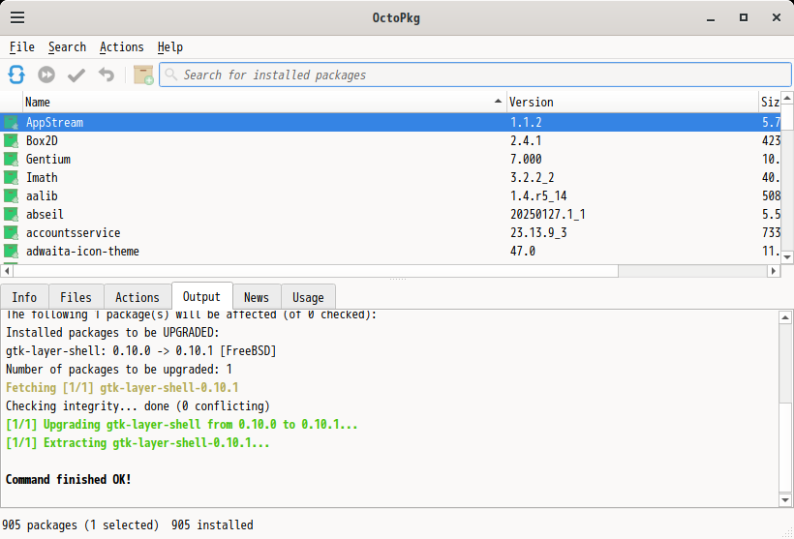This screenshot has height=539, width=794.
Task: Click the aalib package status icon
Action: pos(11,196)
